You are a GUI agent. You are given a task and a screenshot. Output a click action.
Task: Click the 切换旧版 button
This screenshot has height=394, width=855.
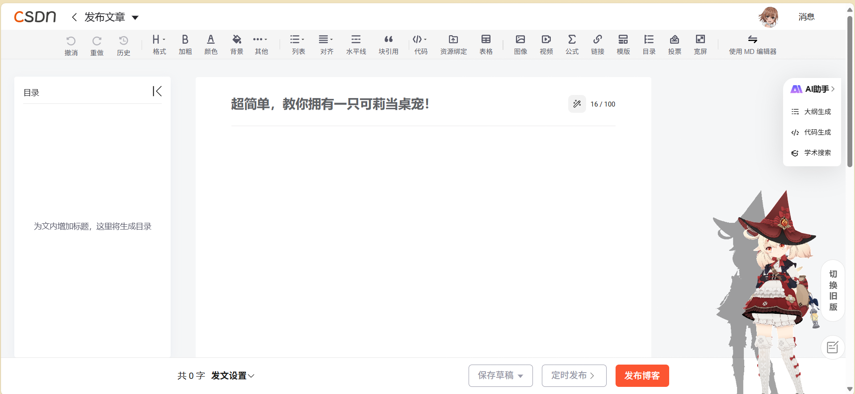pos(833,291)
